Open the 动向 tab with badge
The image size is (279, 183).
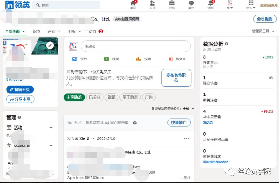[x=95, y=31]
